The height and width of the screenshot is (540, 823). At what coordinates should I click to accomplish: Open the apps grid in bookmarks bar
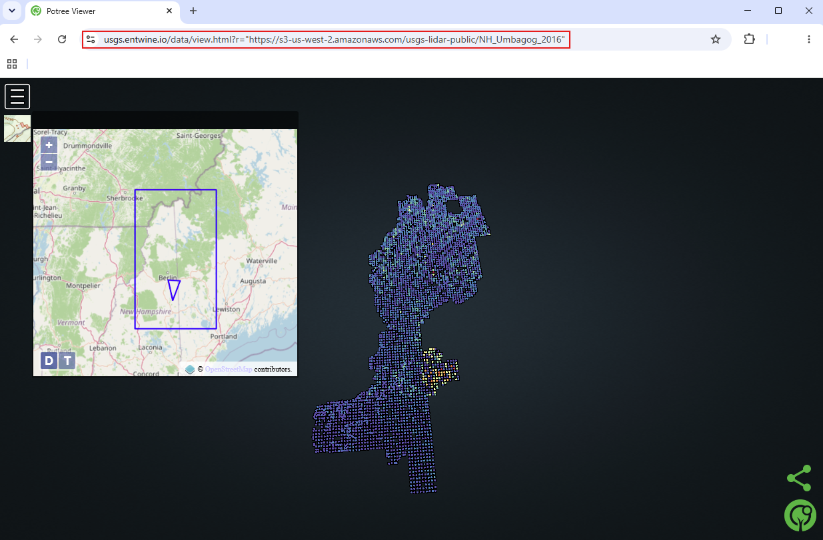point(12,64)
